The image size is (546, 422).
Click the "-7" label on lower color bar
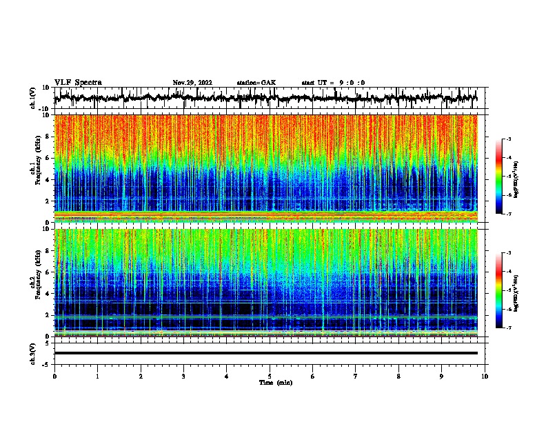508,328
